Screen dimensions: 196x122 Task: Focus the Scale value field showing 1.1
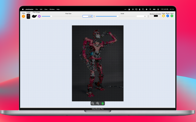(x=142, y=16)
